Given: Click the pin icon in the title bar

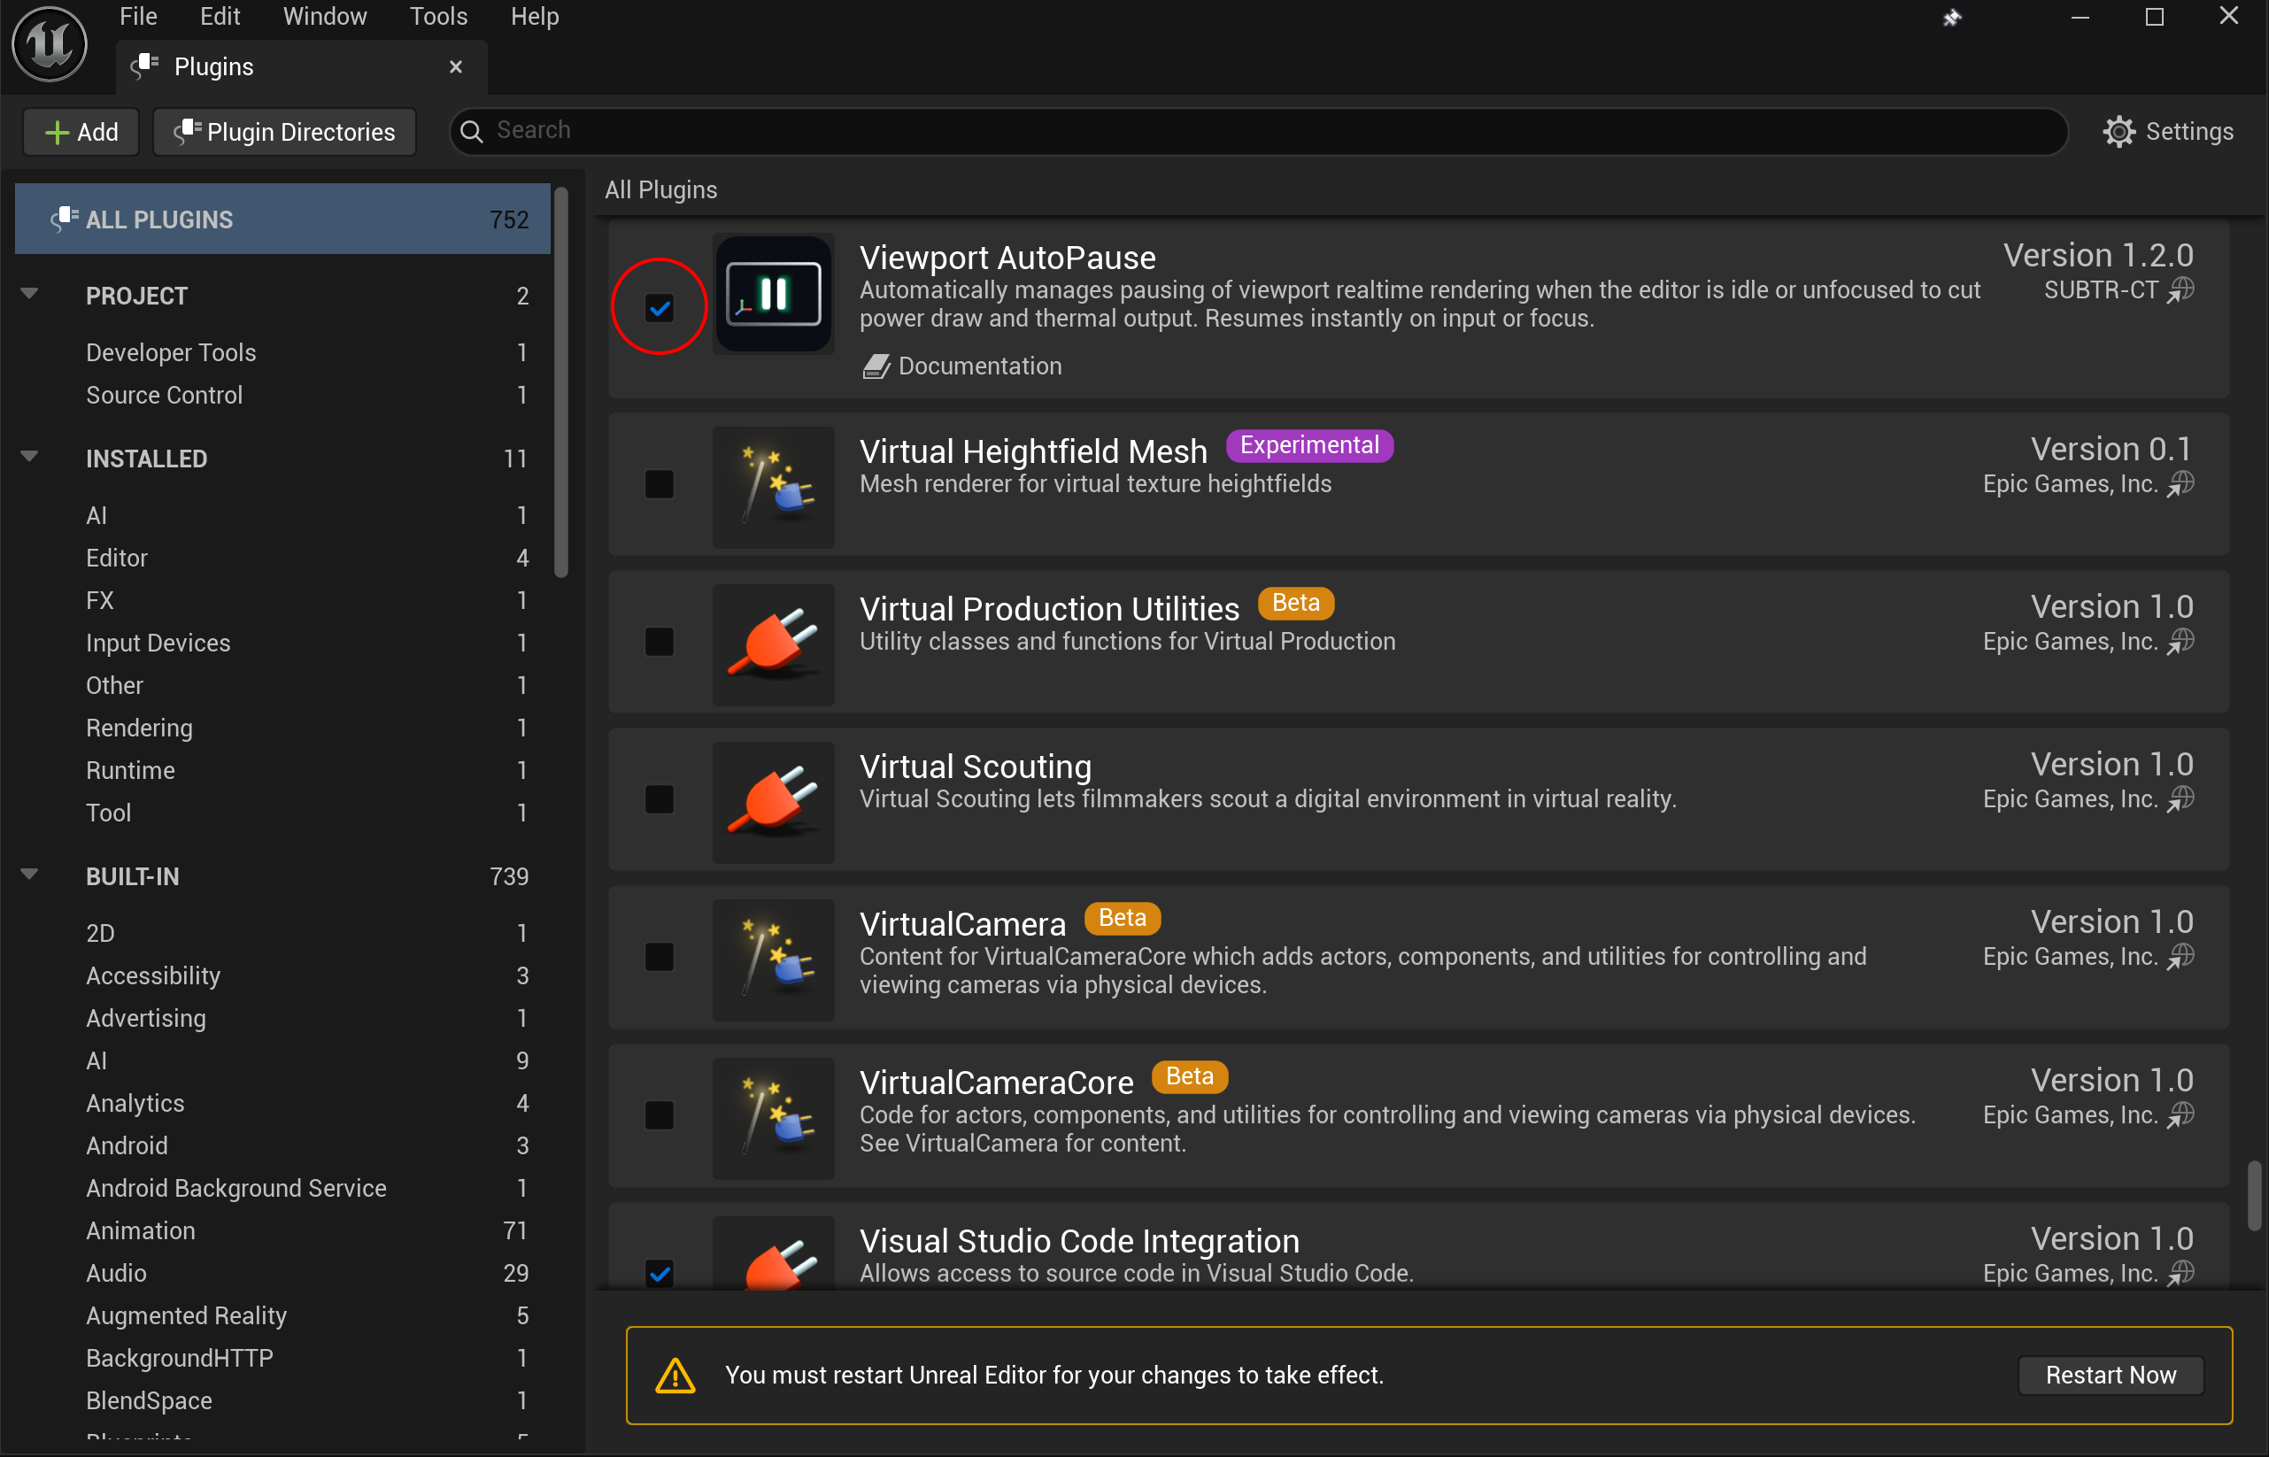Looking at the screenshot, I should (1952, 17).
